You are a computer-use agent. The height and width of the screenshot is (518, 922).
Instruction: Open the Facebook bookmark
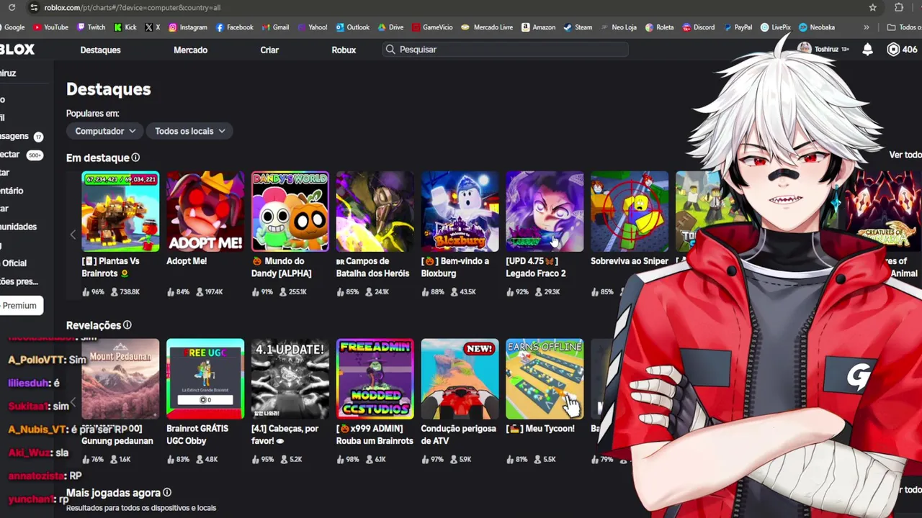(x=234, y=27)
